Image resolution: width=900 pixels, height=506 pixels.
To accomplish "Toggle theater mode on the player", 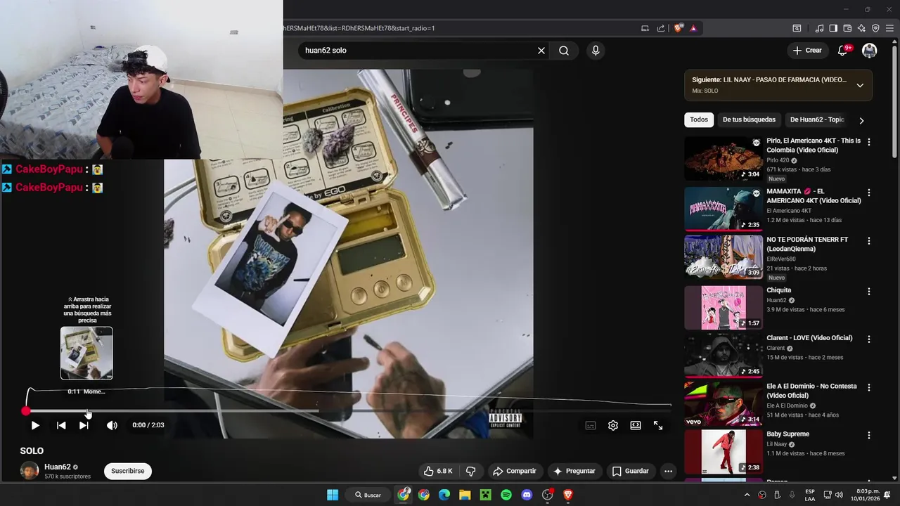I will (636, 425).
